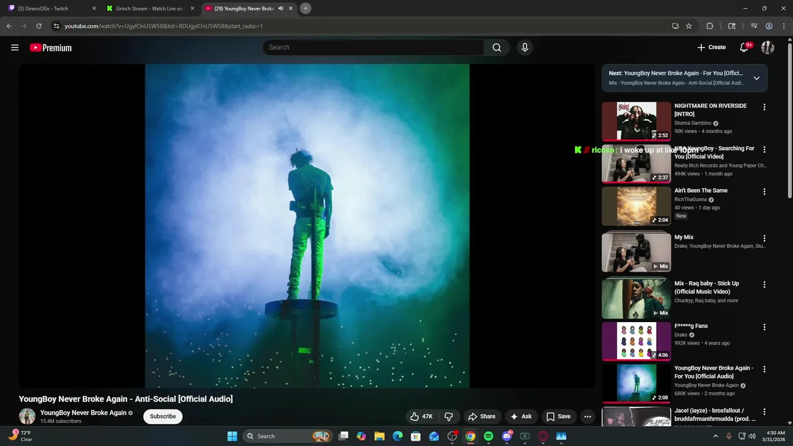Image resolution: width=793 pixels, height=446 pixels.
Task: Open YoungBoy Never Broke Again channel name
Action: coord(83,413)
